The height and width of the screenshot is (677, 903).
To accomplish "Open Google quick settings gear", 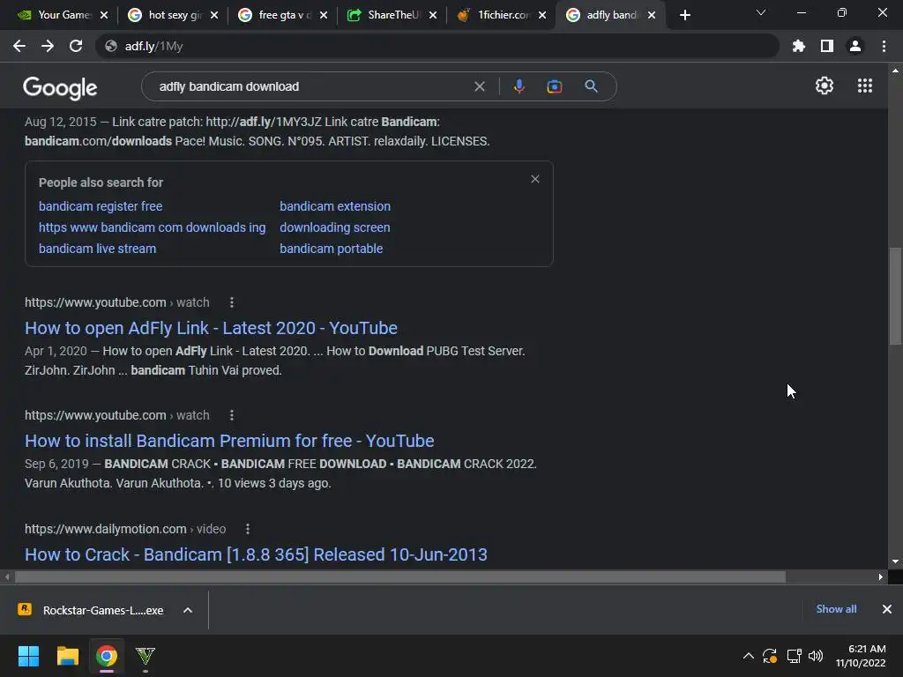I will pyautogui.click(x=825, y=86).
